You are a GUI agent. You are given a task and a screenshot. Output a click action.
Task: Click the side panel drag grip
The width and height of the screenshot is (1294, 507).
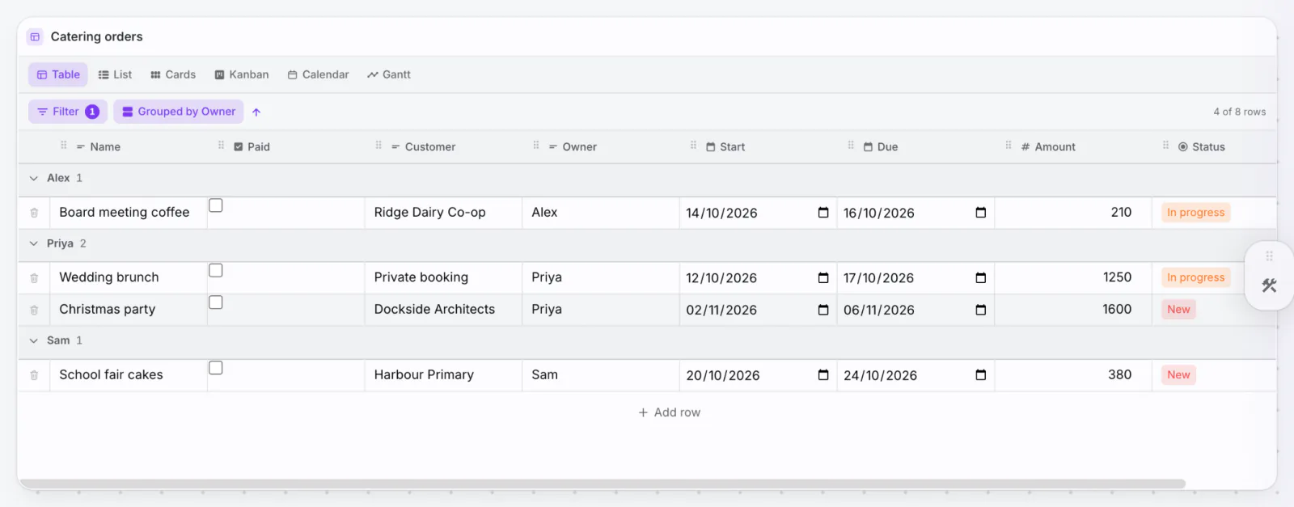(1269, 256)
